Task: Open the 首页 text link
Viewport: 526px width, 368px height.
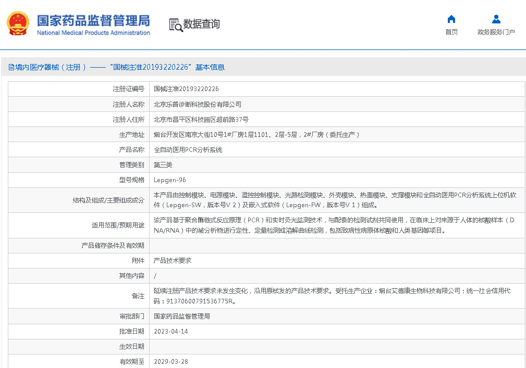Action: 451,32
